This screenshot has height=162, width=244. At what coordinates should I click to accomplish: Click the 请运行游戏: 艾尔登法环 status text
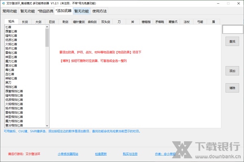tap(24, 154)
